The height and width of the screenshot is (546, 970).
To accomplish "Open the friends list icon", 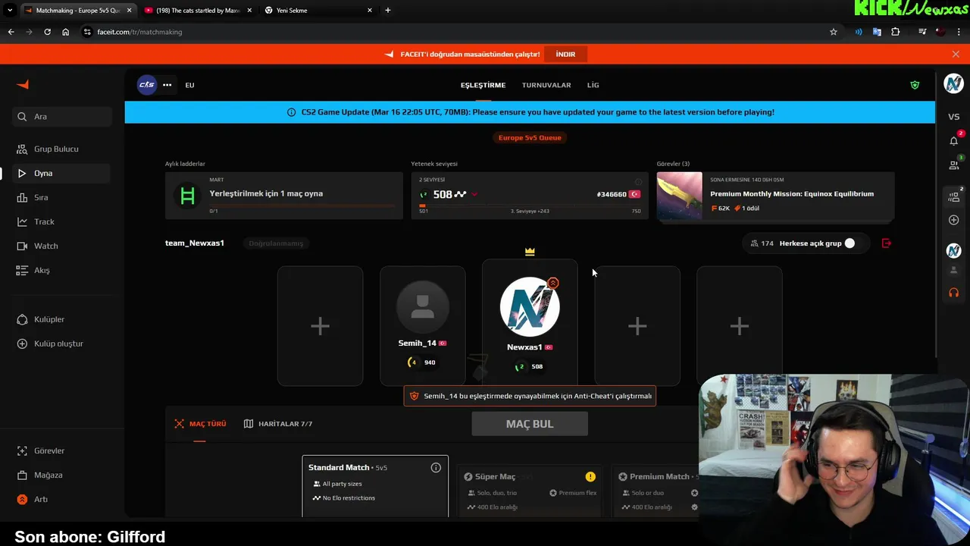I will 953,165.
